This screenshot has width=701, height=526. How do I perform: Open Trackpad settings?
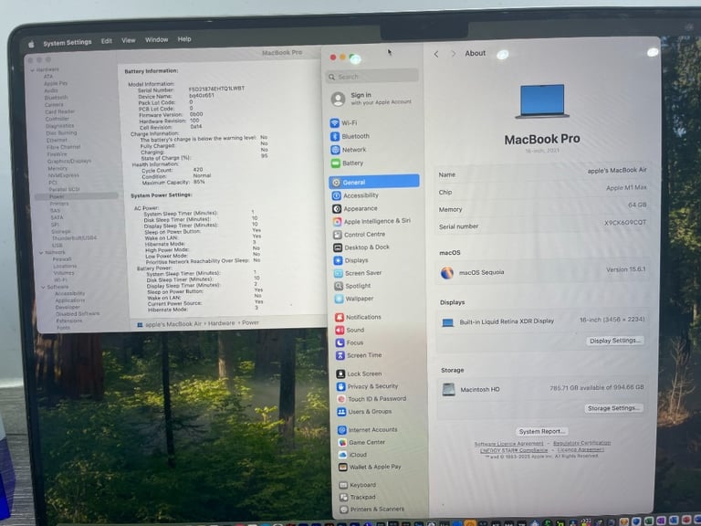pyautogui.click(x=357, y=498)
